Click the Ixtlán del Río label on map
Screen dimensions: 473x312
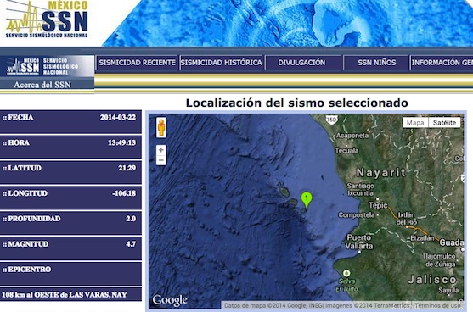(406, 219)
